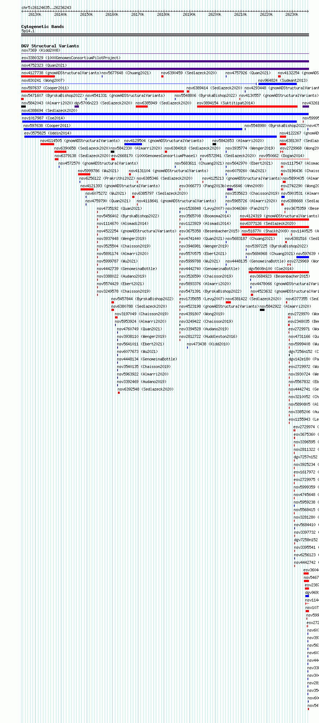The image size is (319, 723).
Task: Select the black nsv5842330 (Almarri2020) marker
Action: [113, 152]
